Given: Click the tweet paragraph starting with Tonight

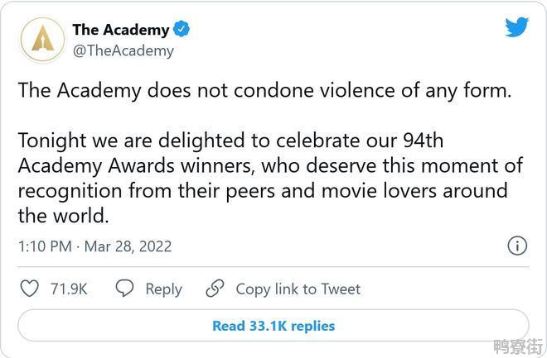Looking at the screenshot, I should 270,178.
